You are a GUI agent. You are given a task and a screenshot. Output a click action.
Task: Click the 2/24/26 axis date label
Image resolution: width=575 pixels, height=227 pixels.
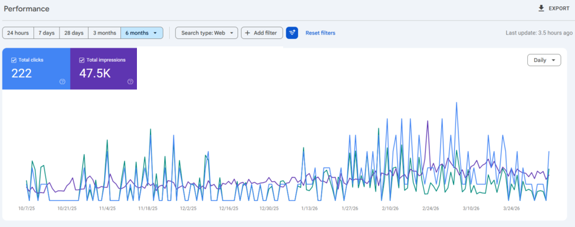pyautogui.click(x=431, y=208)
